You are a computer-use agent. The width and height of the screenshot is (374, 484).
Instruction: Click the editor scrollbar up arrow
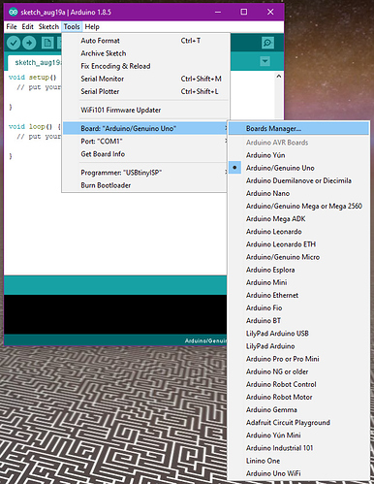click(279, 77)
